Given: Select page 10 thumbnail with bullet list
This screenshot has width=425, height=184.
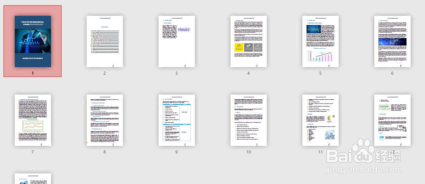Looking at the screenshot, I should (x=248, y=120).
